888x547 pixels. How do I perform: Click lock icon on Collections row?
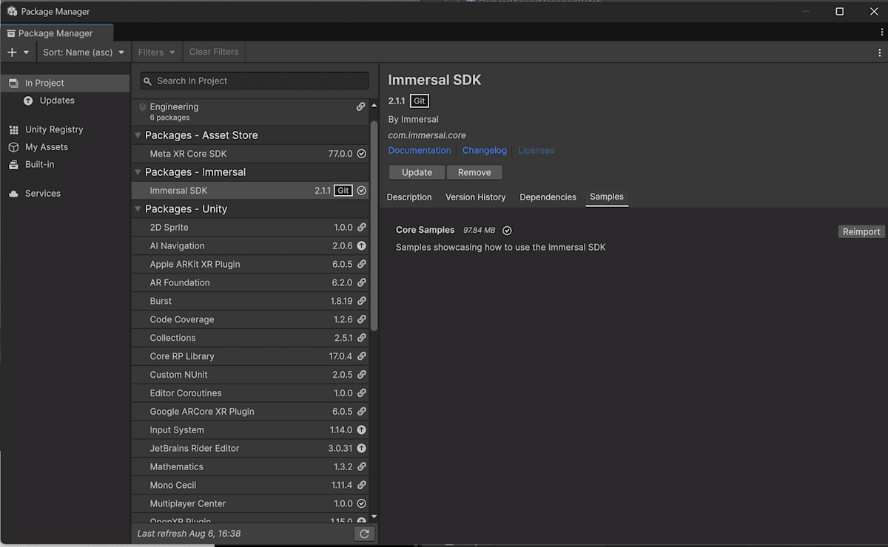361,338
